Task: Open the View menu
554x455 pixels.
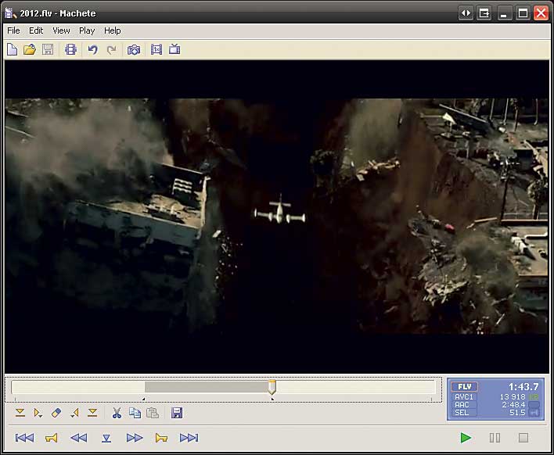Action: pyautogui.click(x=61, y=30)
